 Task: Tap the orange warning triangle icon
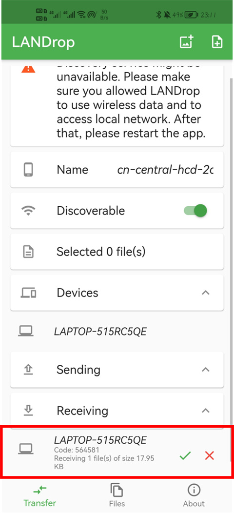(x=28, y=69)
